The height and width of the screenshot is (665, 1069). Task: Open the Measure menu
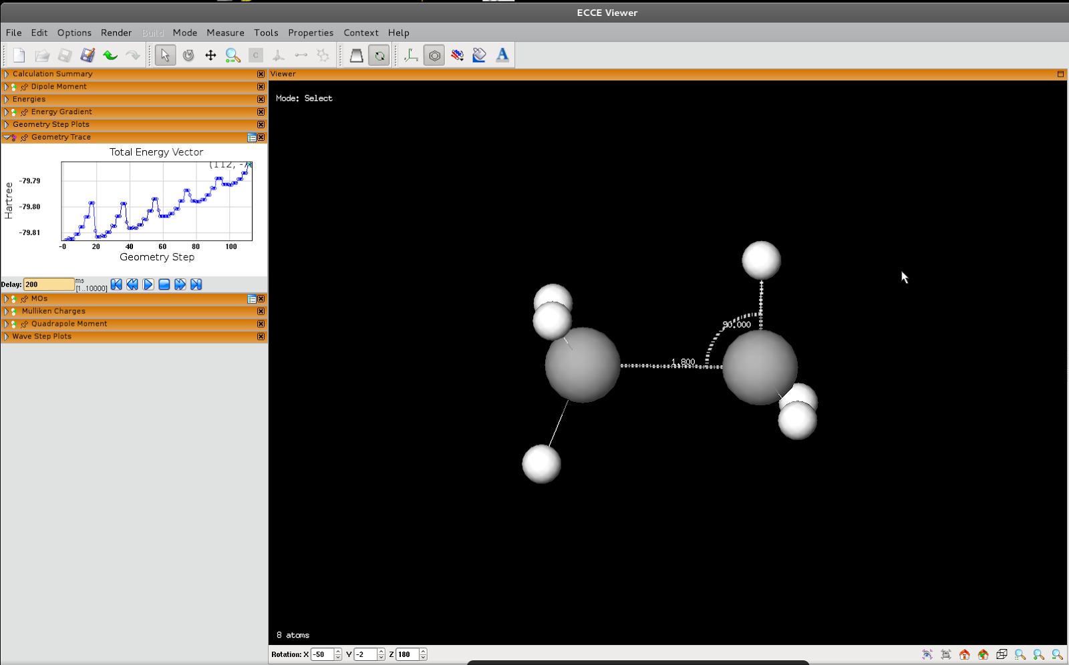click(225, 33)
